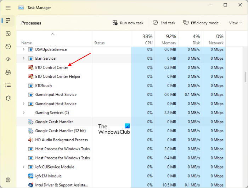The image size is (248, 188).
Task: Click the Run new task button
Action: [x=128, y=23]
